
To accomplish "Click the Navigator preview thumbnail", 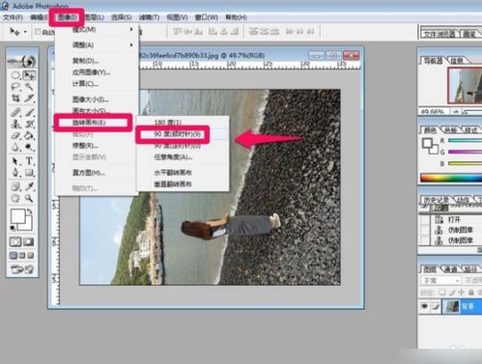I will point(465,86).
